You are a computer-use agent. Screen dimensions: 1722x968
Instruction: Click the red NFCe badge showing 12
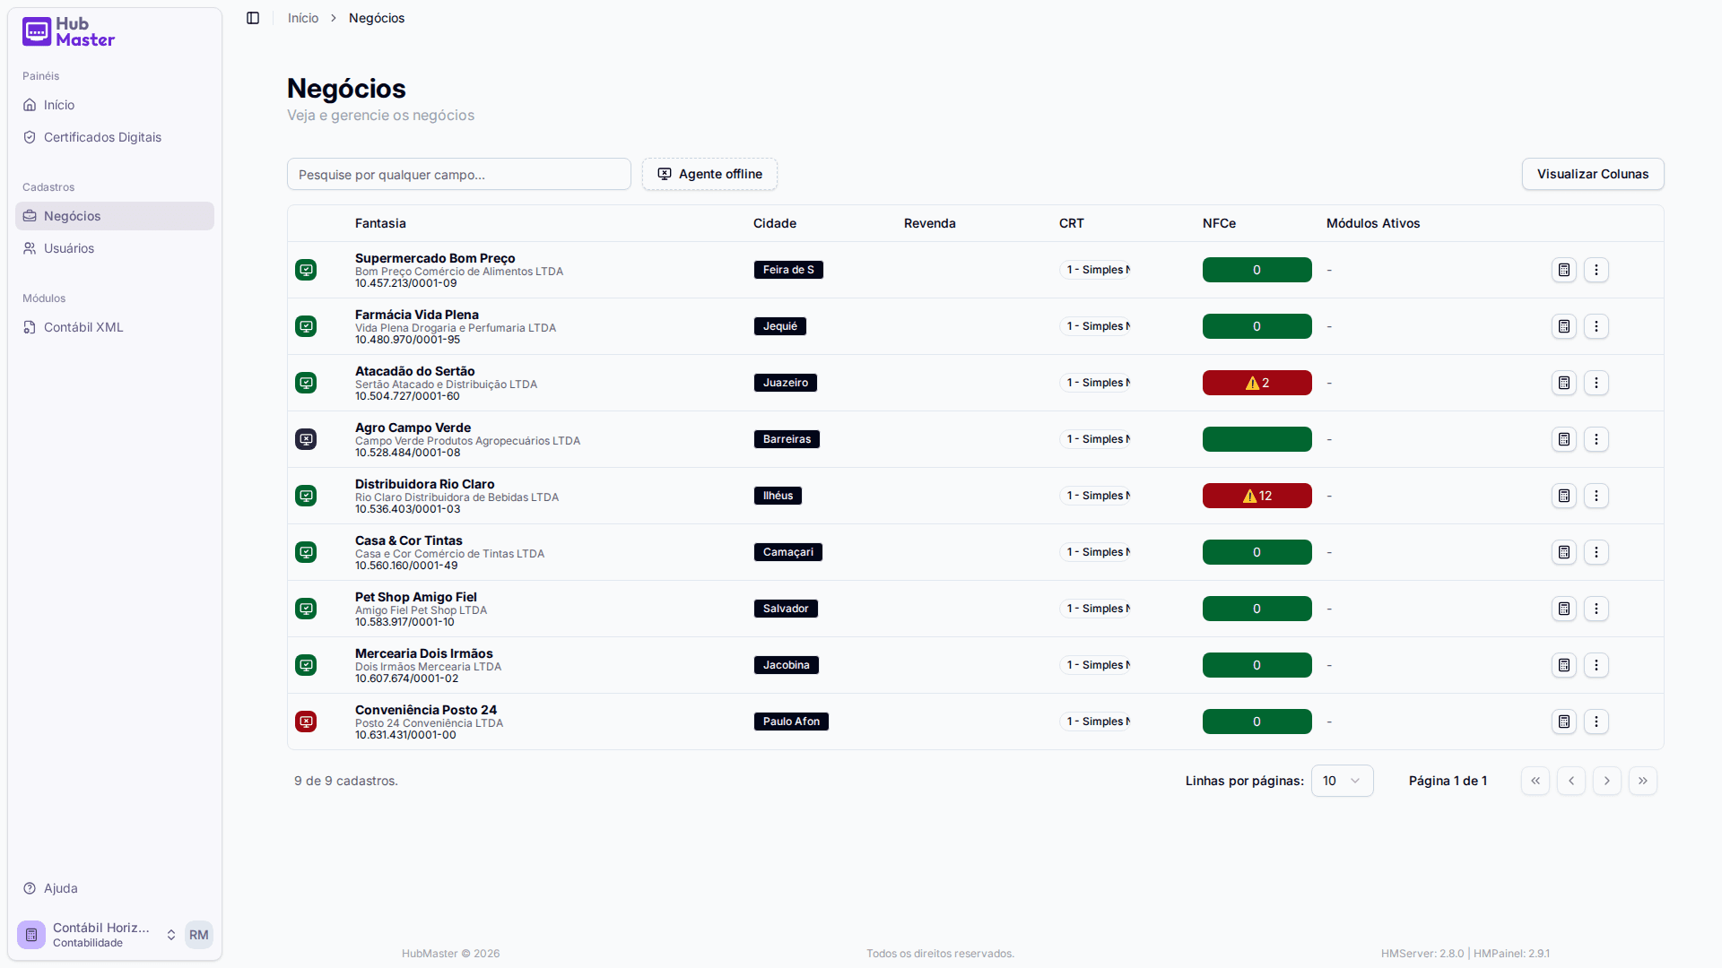point(1257,496)
